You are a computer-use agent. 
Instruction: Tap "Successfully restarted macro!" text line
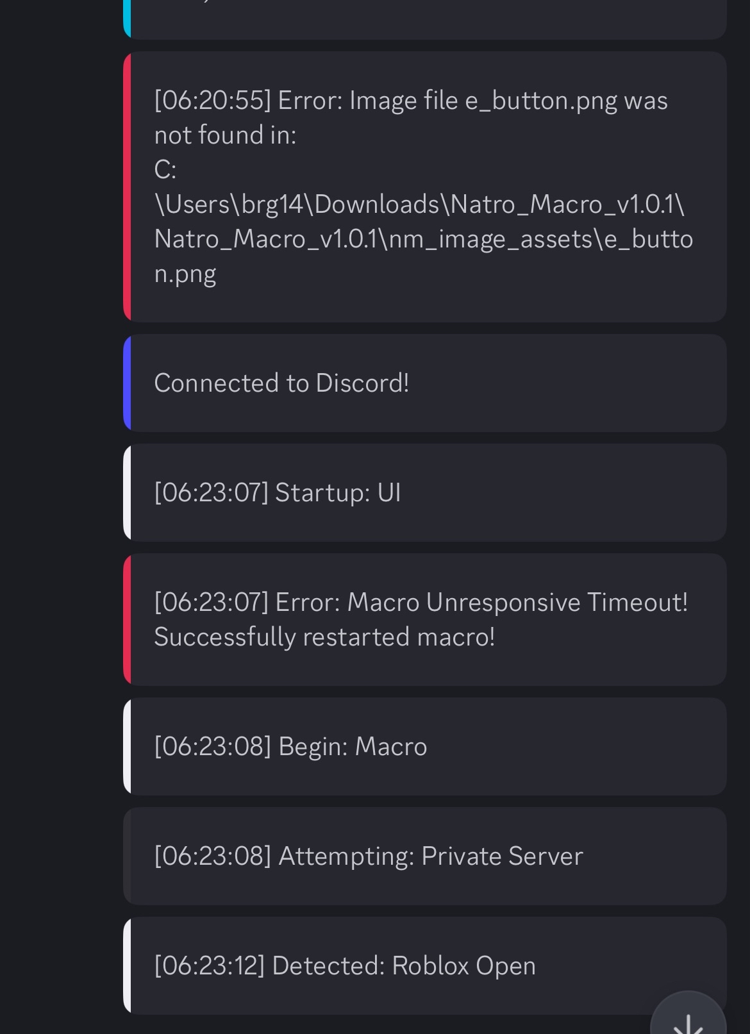(x=324, y=637)
